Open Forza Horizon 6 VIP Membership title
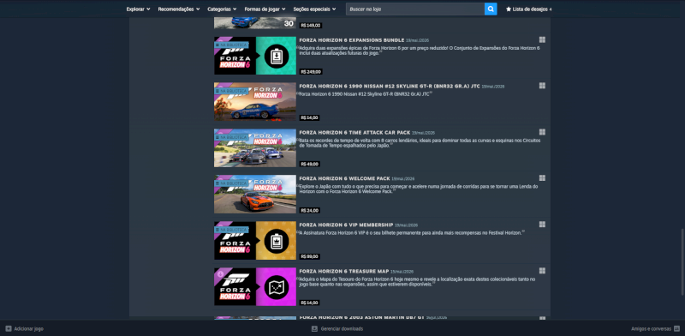 (x=347, y=225)
